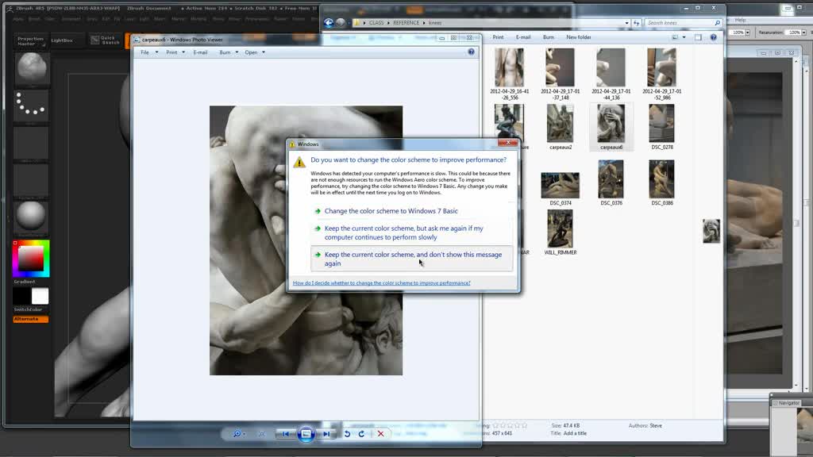The height and width of the screenshot is (457, 813).
Task: Delete image with red X in Photo Viewer
Action: click(x=380, y=434)
